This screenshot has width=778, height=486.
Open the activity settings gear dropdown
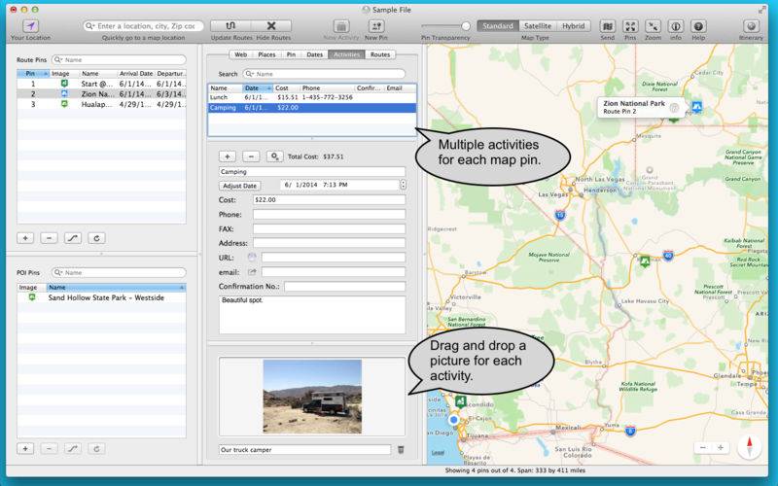click(x=275, y=156)
